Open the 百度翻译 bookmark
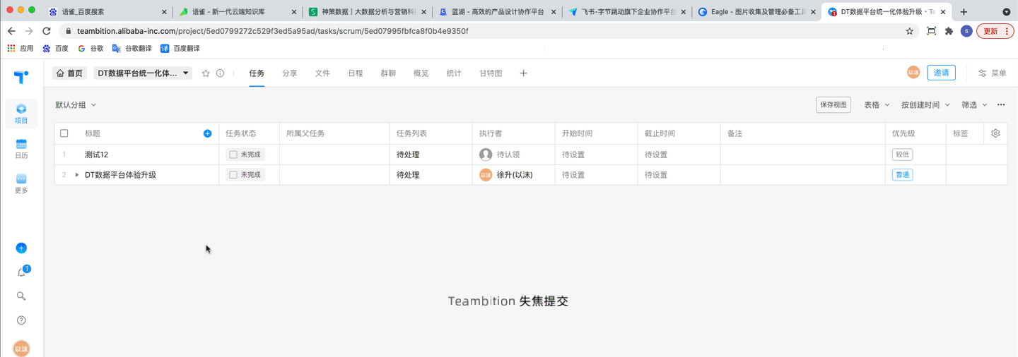Viewport: 1018px width, 357px height. coord(180,49)
